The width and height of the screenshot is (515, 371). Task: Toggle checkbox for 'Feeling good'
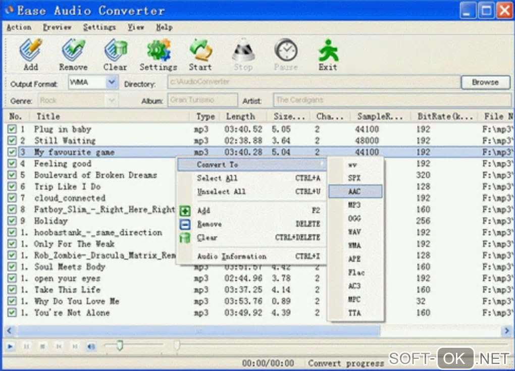click(x=12, y=164)
